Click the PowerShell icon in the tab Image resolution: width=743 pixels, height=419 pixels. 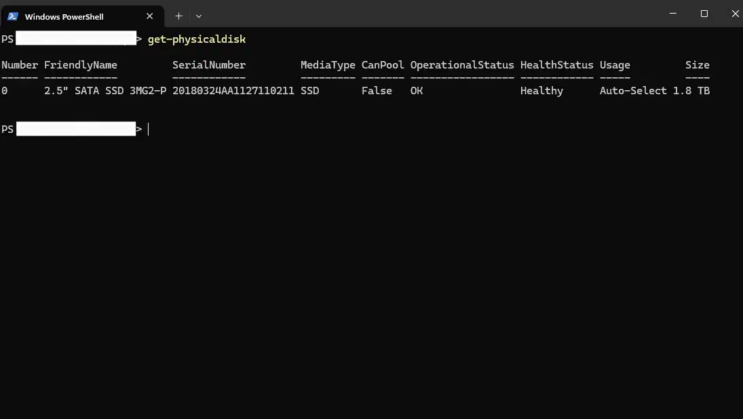coord(13,16)
